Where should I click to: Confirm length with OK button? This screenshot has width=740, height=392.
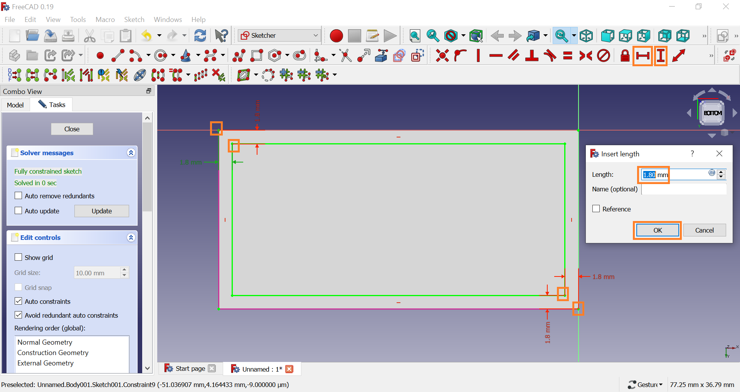657,230
